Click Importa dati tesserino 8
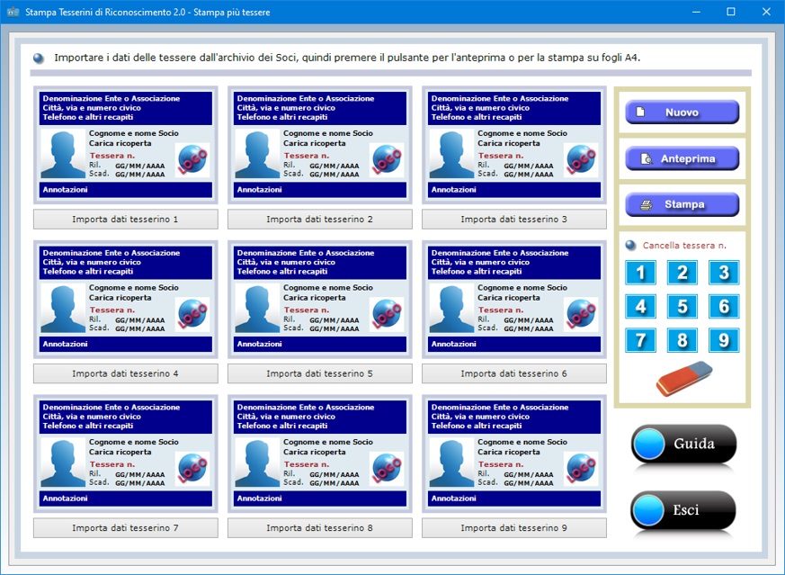The height and width of the screenshot is (575, 785). point(320,528)
